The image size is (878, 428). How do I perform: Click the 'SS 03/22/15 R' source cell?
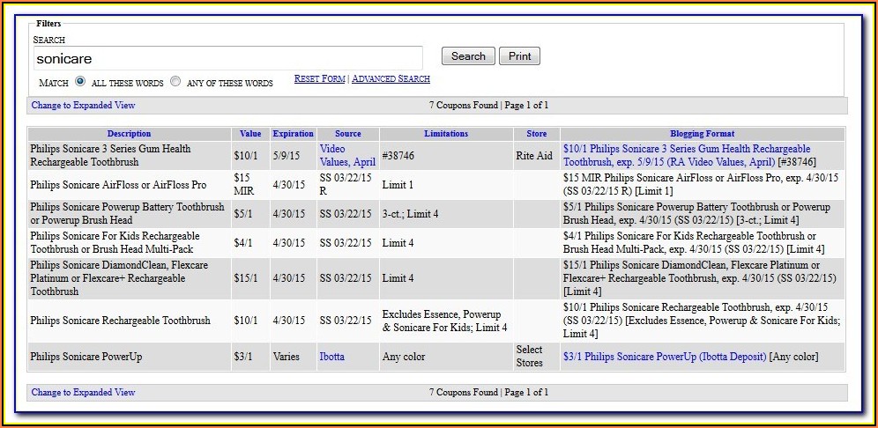(346, 185)
